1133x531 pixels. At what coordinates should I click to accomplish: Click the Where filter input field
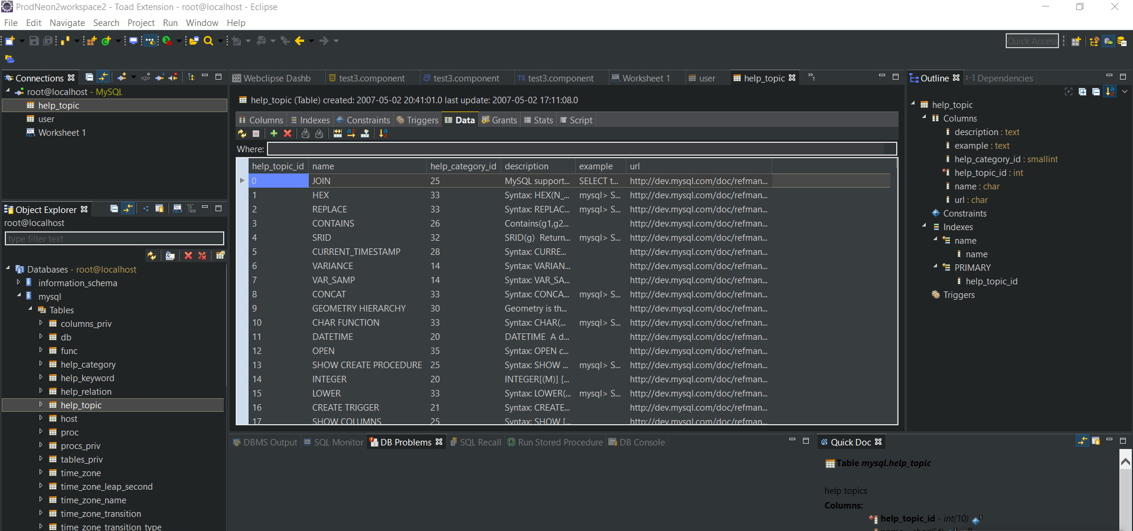click(582, 149)
